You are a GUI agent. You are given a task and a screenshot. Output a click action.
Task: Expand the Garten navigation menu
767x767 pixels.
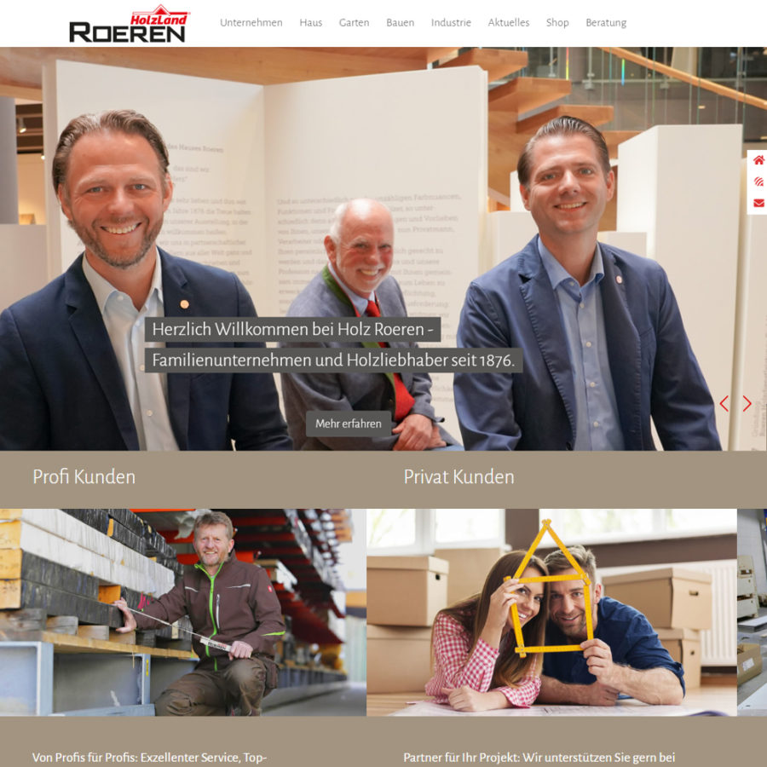(354, 22)
